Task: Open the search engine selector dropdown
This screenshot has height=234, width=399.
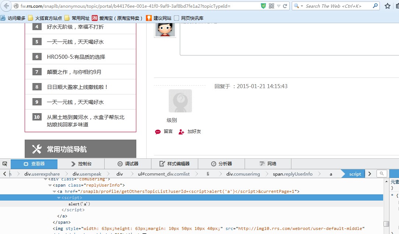Action: point(298,6)
